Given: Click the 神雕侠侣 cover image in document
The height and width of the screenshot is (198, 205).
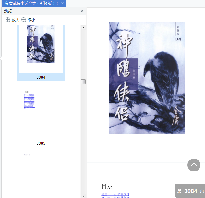Looking at the screenshot, I should tap(147, 78).
